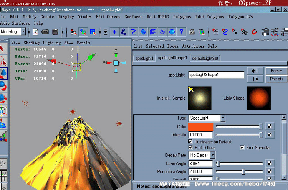The width and height of the screenshot is (288, 190).
Task: Toggle Emit Specular checkbox
Action: pos(242,147)
